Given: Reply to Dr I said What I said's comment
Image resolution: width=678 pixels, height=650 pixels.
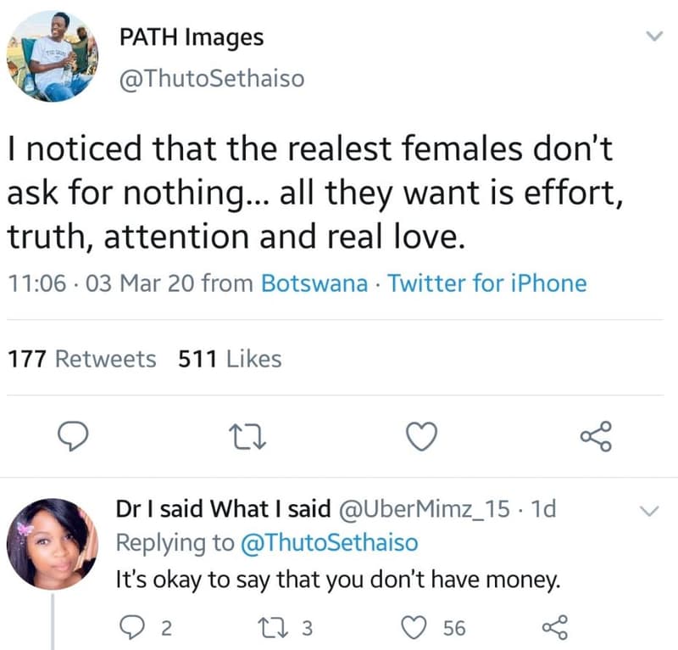Looking at the screenshot, I should (134, 628).
